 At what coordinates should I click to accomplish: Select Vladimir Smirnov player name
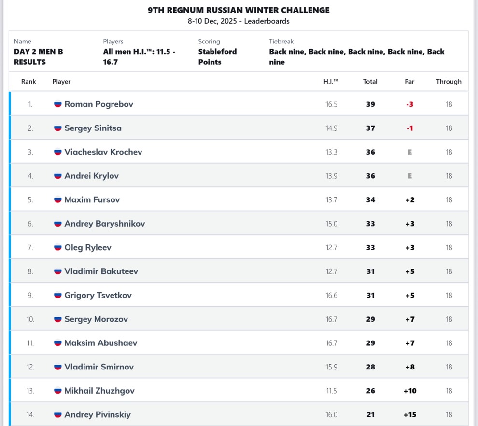99,367
